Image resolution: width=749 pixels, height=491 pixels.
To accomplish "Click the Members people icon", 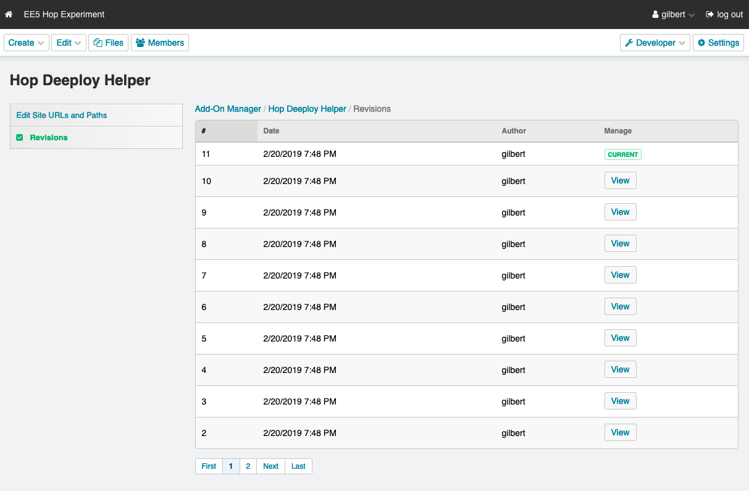I will pyautogui.click(x=140, y=43).
